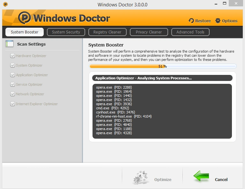
Task: Toggle the Hardware Optimizer checkbox
Action: tap(12, 56)
